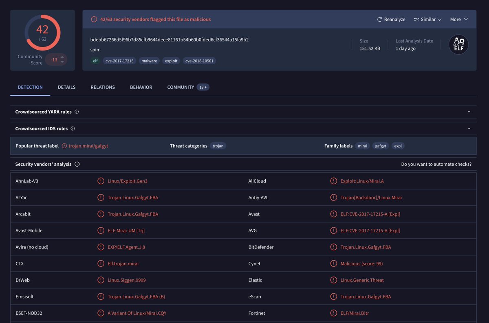Click the 'mirai' family label chip
Screen dimensions: 489x323
click(x=362, y=146)
